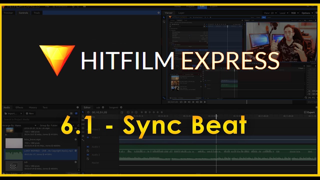Select the viewer hand pan tool
This screenshot has height=180, width=320.
coord(164,22)
